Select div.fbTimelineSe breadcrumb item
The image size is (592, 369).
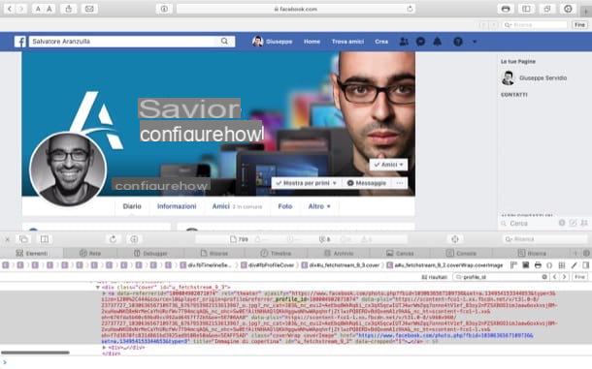pyautogui.click(x=206, y=265)
